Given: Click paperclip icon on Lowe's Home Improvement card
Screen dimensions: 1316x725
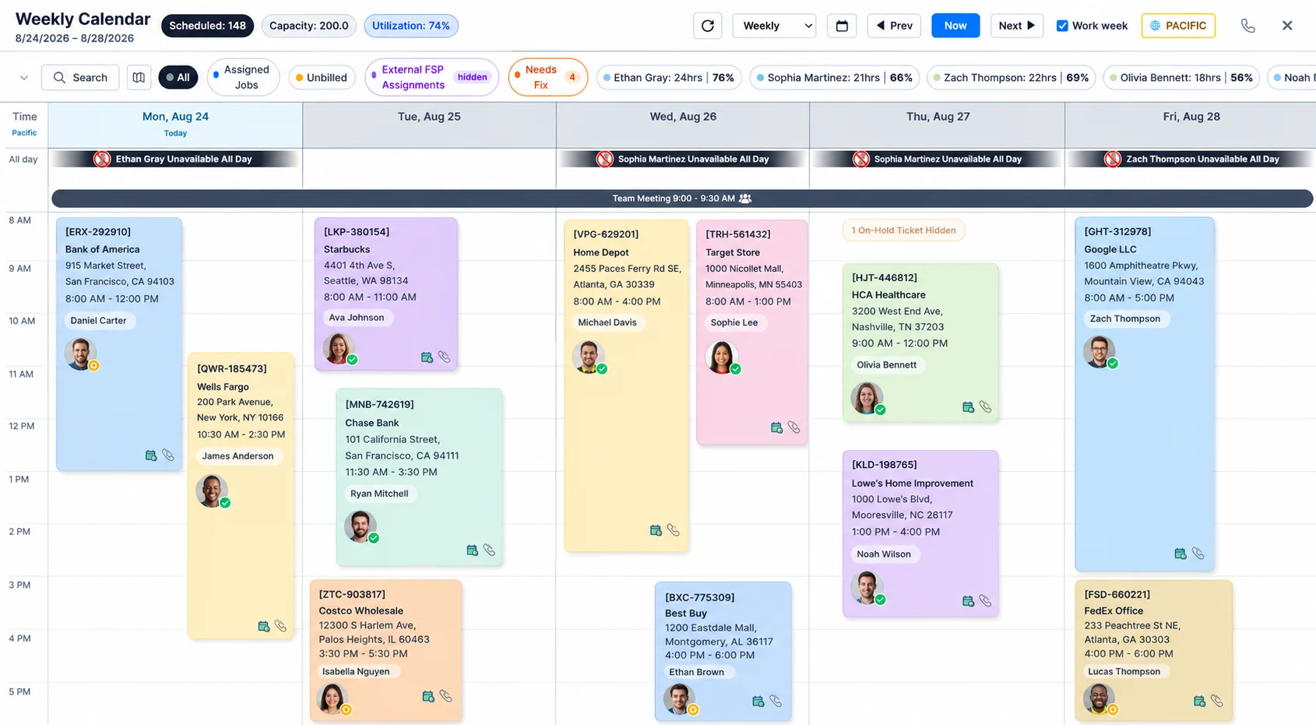Looking at the screenshot, I should (x=985, y=600).
